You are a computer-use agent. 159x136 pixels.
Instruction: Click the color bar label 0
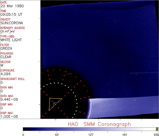coord(23,135)
